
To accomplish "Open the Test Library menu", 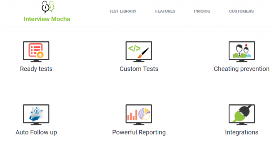I will tap(123, 11).
